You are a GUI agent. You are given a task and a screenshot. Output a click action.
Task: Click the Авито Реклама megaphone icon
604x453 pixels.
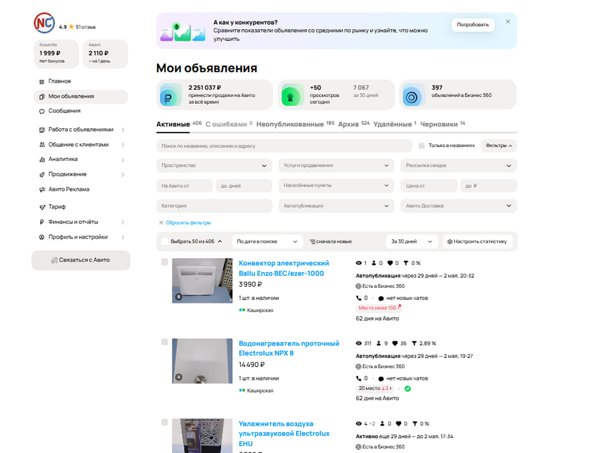(x=42, y=190)
